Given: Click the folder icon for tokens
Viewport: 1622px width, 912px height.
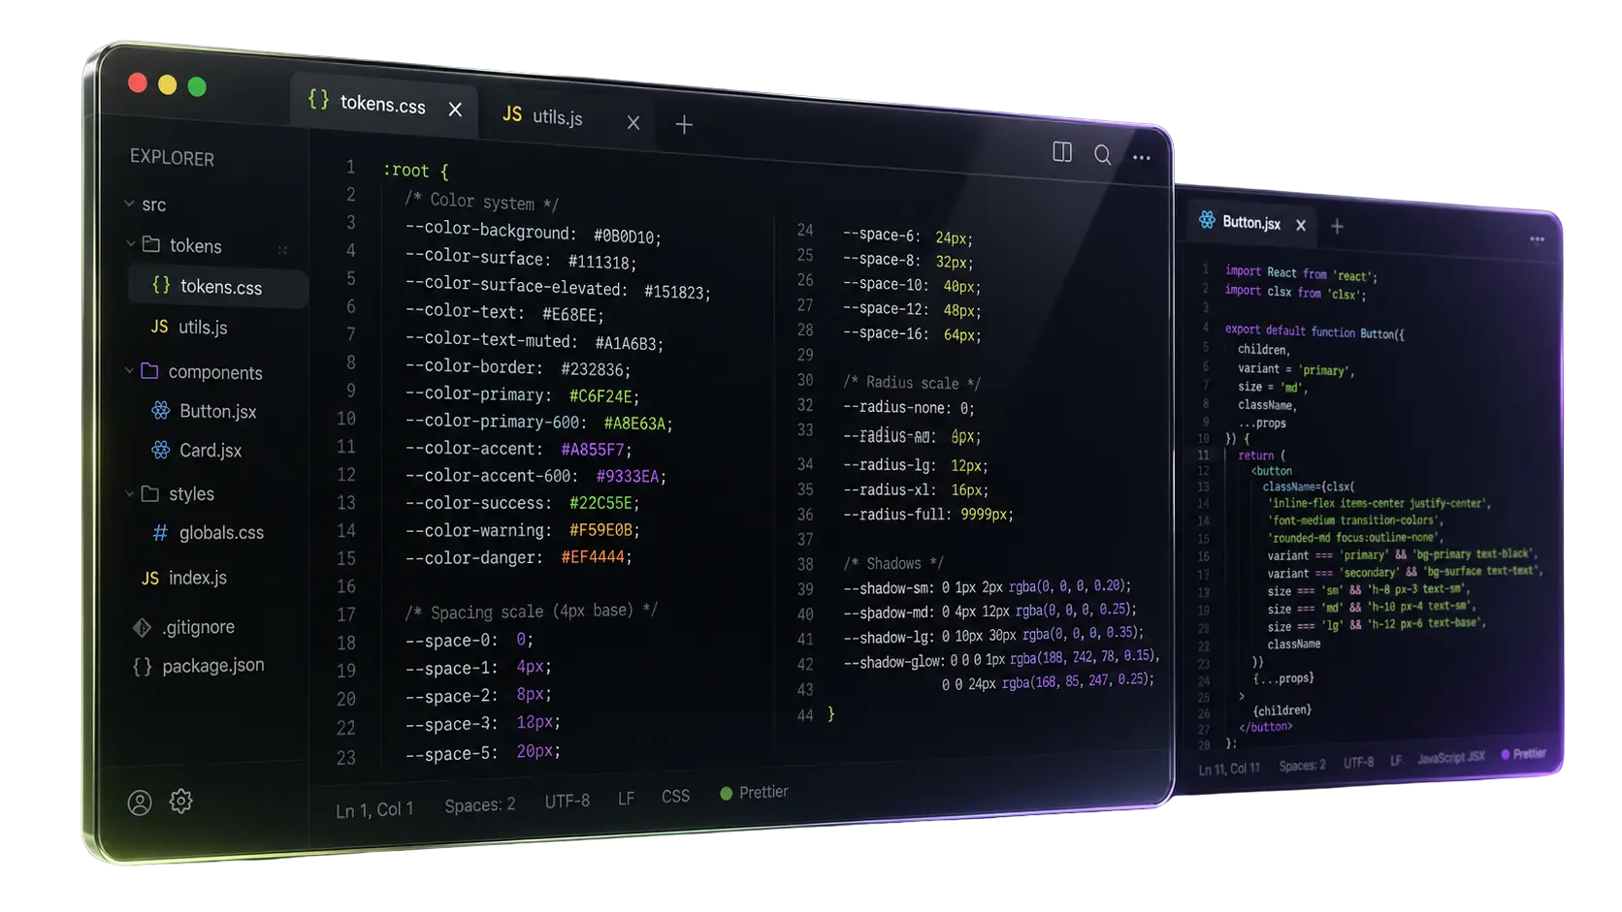Looking at the screenshot, I should [151, 244].
